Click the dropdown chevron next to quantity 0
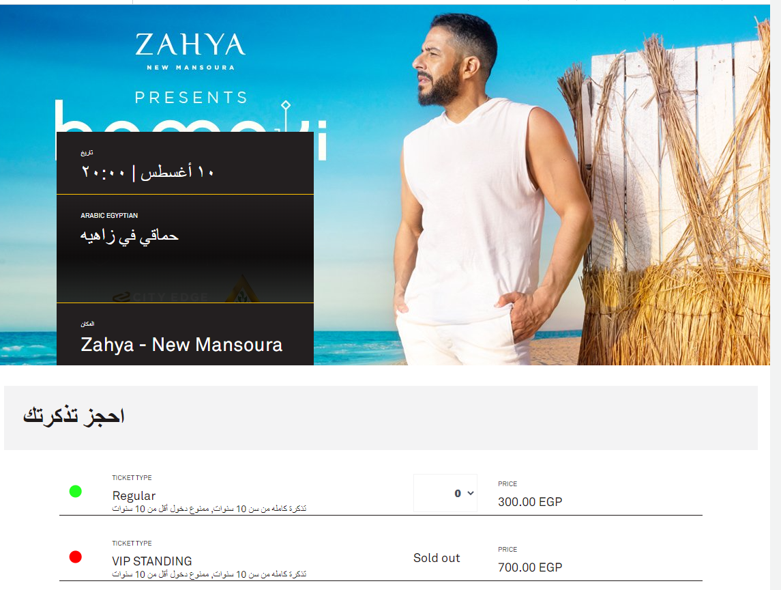The image size is (781, 590). tap(470, 493)
